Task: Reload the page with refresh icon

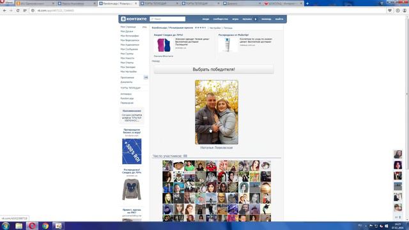Action: pyautogui.click(x=18, y=10)
